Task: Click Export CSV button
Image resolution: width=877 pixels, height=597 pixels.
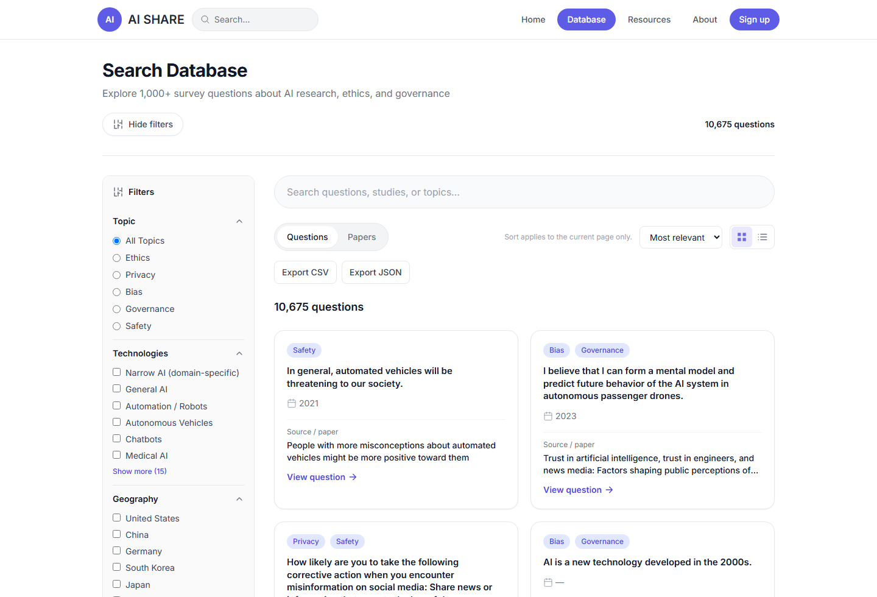Action: click(x=305, y=272)
